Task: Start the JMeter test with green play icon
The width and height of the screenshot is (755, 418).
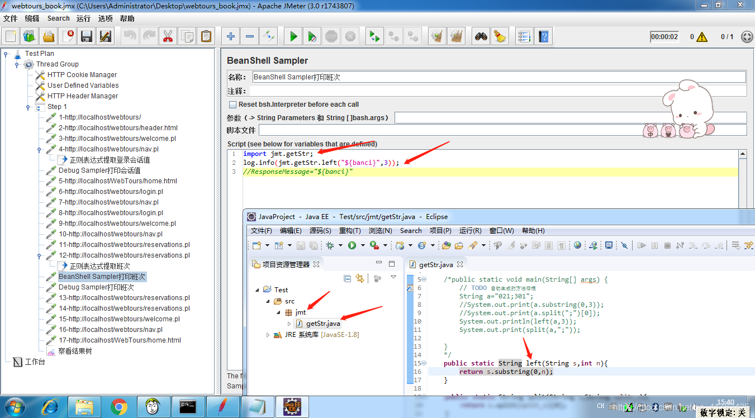Action: pos(293,37)
